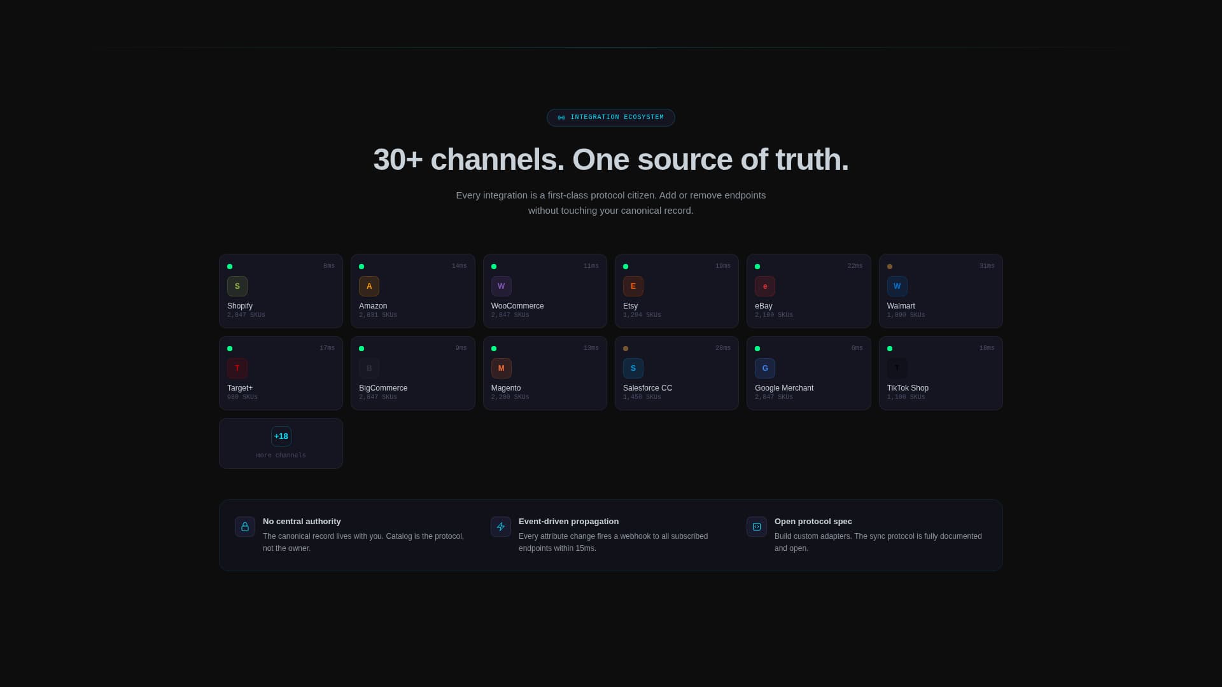The height and width of the screenshot is (687, 1222).
Task: Open the +18 more channels badge
Action: click(x=281, y=436)
